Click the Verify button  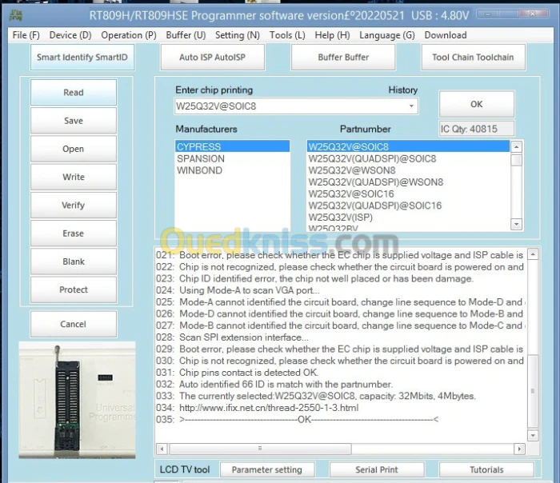click(74, 206)
